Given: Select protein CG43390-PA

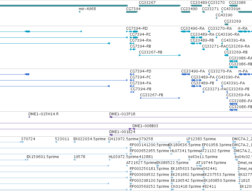Looking at the screenshot, I should 217,80.
